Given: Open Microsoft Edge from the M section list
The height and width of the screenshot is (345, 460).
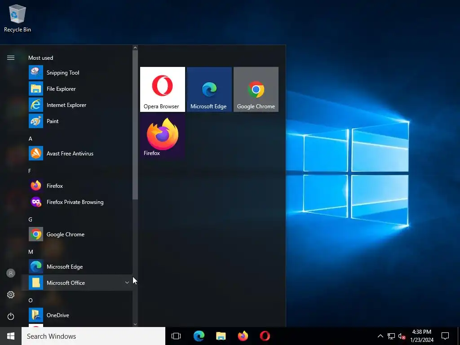Looking at the screenshot, I should [x=77, y=267].
